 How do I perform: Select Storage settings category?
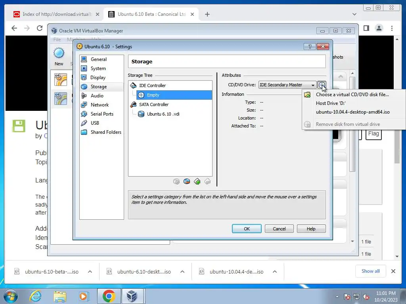[101, 87]
